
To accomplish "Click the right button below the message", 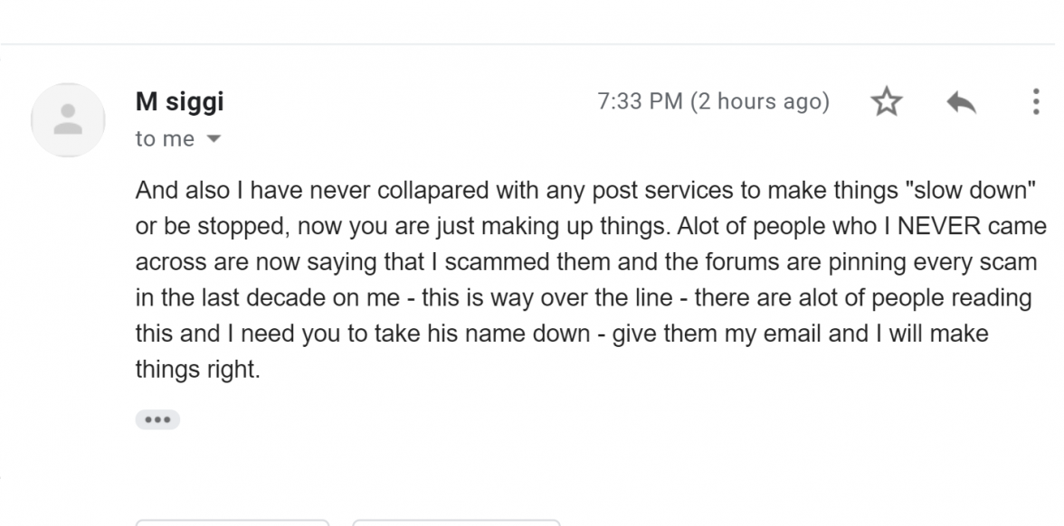I will point(456,522).
